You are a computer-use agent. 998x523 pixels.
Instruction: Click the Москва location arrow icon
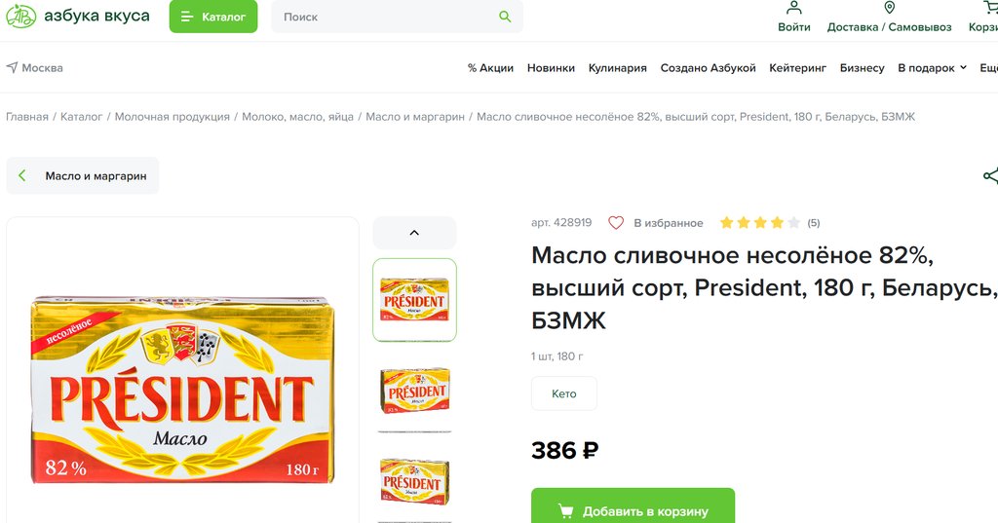coord(12,68)
